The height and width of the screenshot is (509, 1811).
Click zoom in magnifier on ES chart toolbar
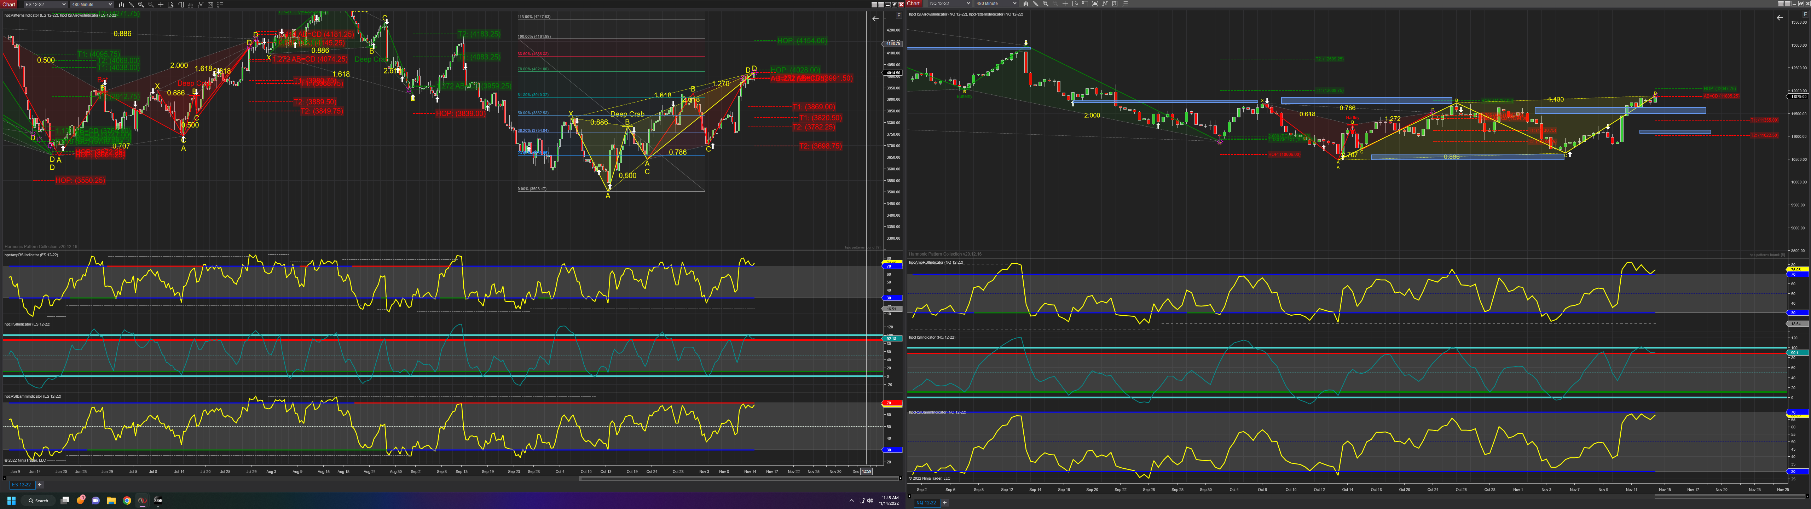pyautogui.click(x=141, y=4)
